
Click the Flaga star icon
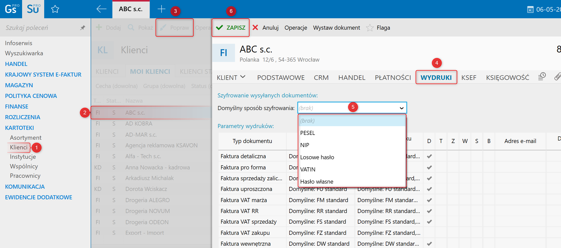370,28
